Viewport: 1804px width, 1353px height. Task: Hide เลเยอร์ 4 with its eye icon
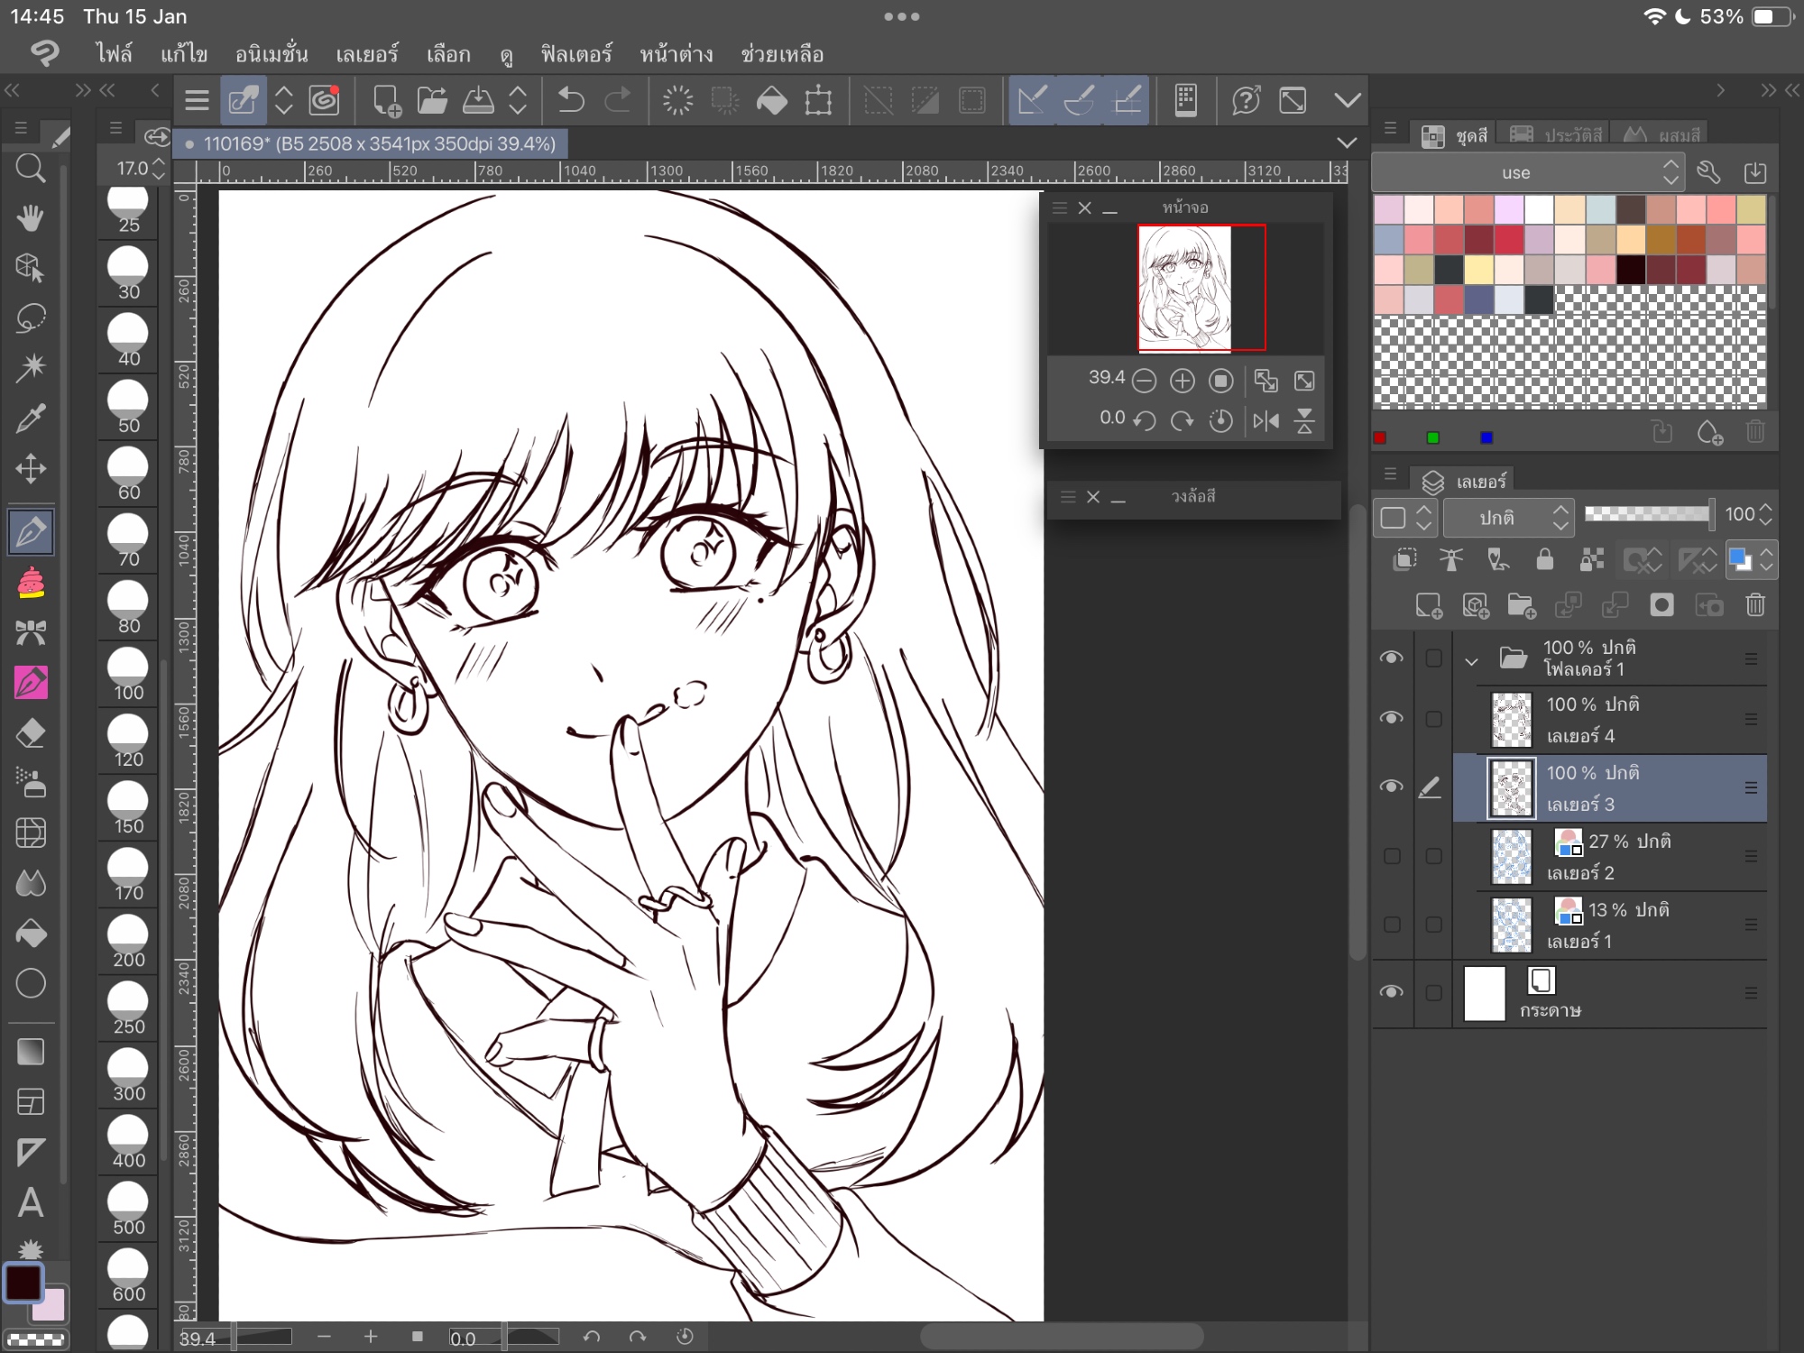(1391, 718)
